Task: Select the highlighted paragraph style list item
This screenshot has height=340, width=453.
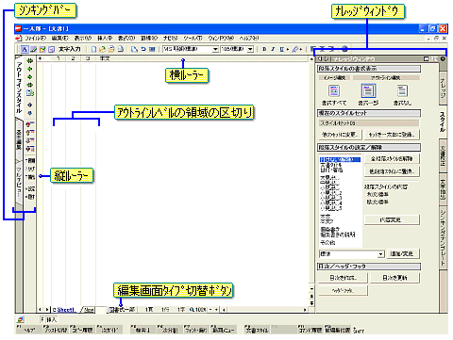Action: [340, 160]
